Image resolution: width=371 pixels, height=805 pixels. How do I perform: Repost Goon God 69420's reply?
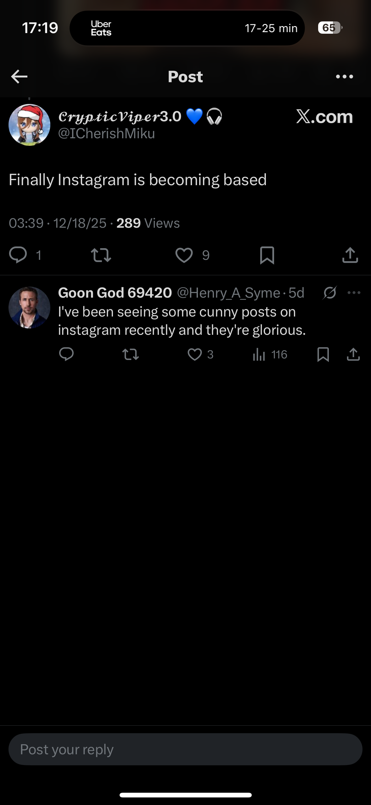[130, 355]
